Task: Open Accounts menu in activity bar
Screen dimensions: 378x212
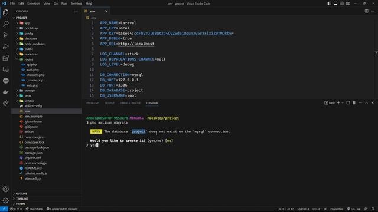Action: tap(5, 189)
